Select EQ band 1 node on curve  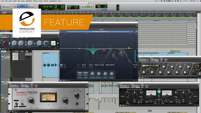(x=79, y=48)
